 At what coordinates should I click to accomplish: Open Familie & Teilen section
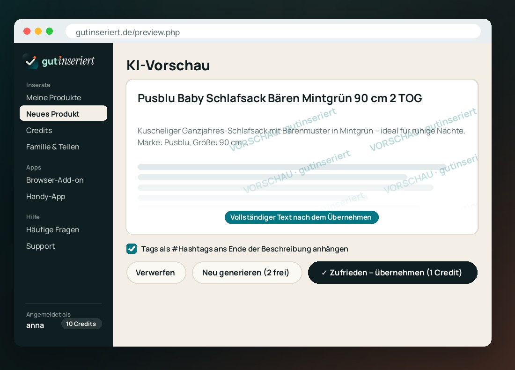[52, 147]
